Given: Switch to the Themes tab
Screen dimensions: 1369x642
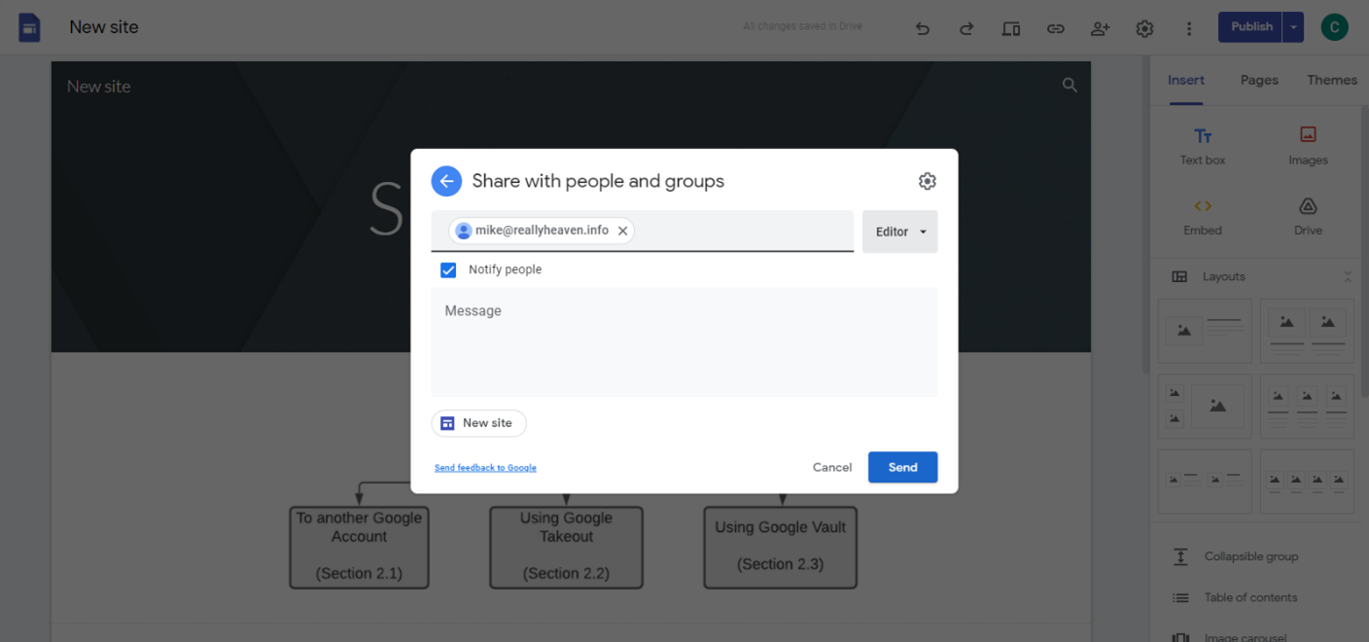Looking at the screenshot, I should (x=1332, y=80).
